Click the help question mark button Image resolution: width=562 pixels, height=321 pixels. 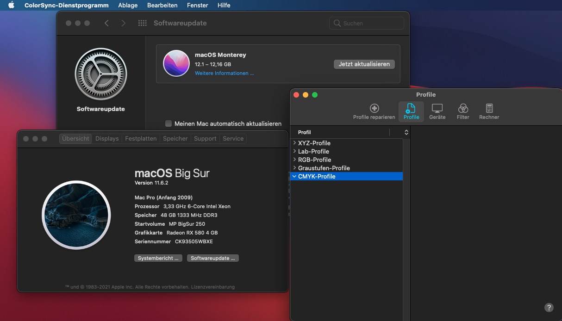(x=549, y=308)
